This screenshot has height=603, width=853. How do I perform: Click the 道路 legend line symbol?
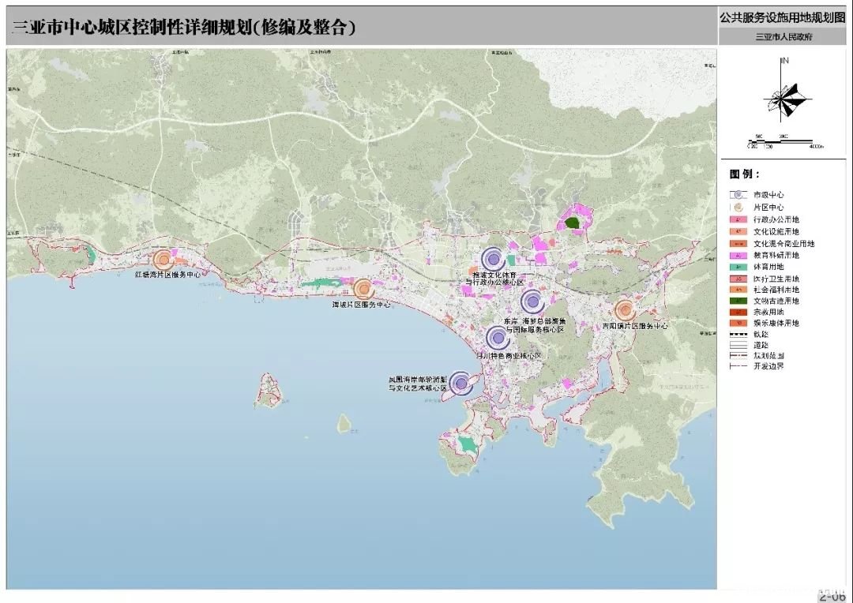738,345
